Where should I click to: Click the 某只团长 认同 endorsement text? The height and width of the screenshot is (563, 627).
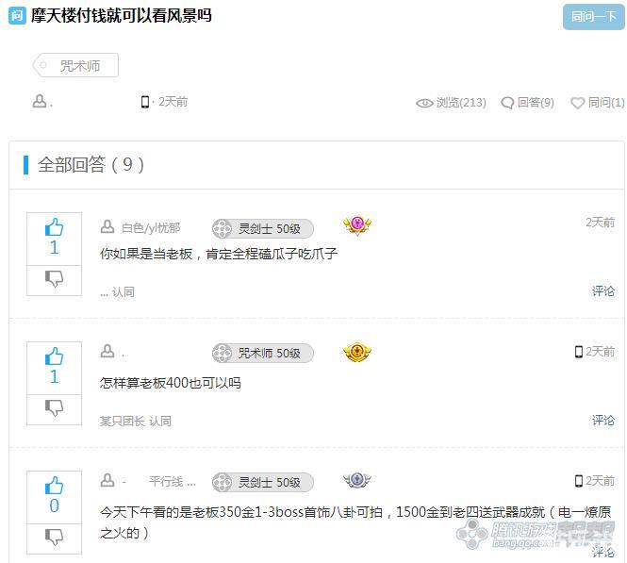[x=136, y=421]
